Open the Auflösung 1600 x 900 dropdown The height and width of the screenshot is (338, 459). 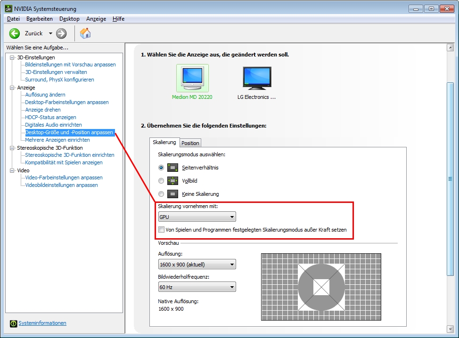point(197,264)
